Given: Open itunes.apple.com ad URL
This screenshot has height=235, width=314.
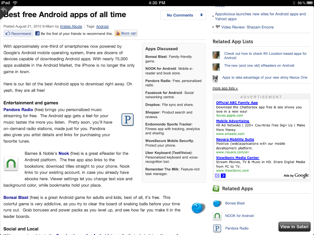Looking at the screenshot, I should (x=229, y=115).
